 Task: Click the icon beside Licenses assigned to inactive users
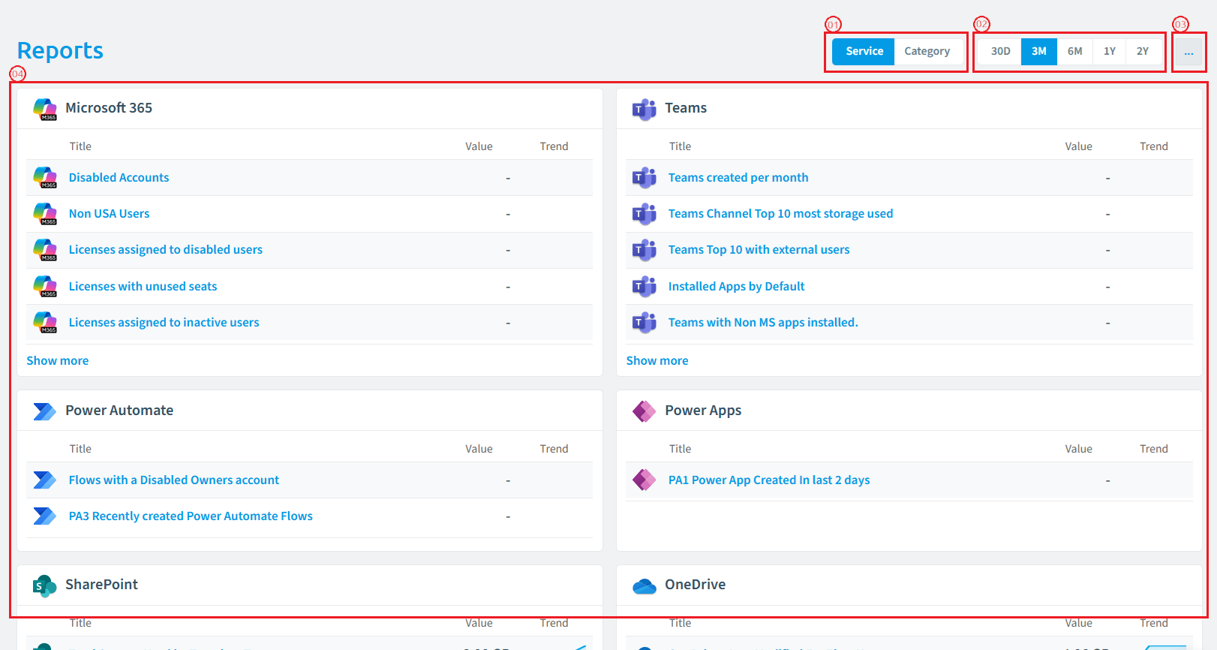coord(45,323)
